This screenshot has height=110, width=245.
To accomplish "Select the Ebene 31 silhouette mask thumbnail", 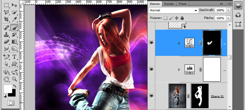I will point(200,96).
